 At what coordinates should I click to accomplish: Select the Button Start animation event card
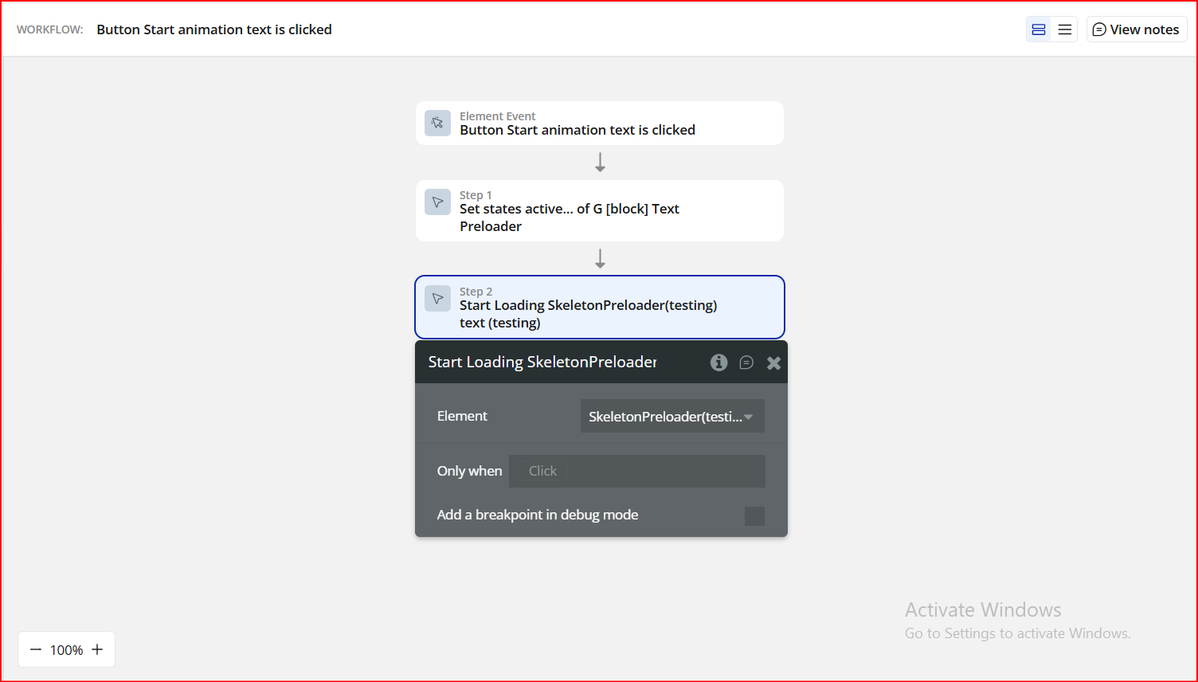pyautogui.click(x=599, y=123)
